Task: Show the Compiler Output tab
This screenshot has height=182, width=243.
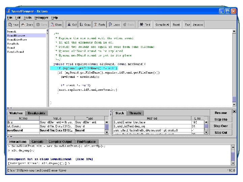Action: coord(60,142)
